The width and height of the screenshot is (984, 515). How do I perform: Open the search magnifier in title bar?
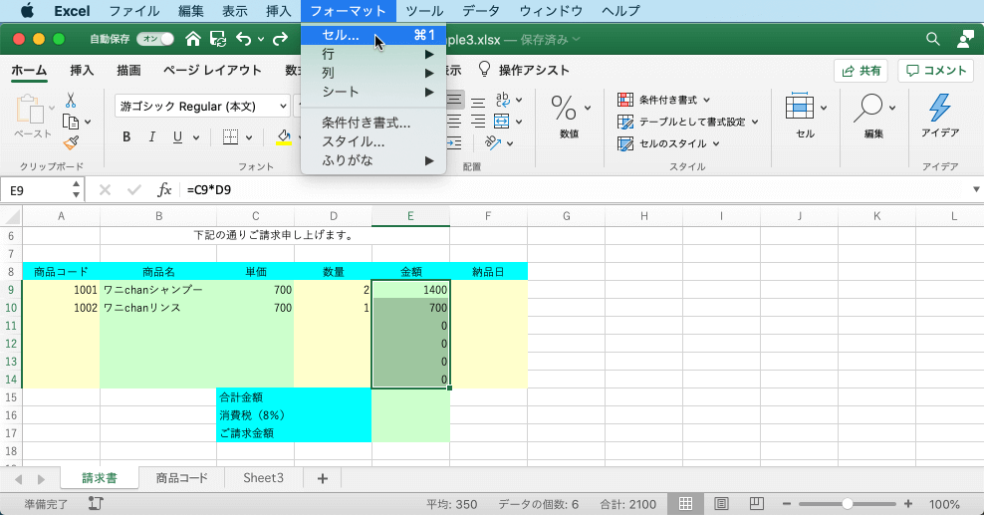tap(933, 39)
